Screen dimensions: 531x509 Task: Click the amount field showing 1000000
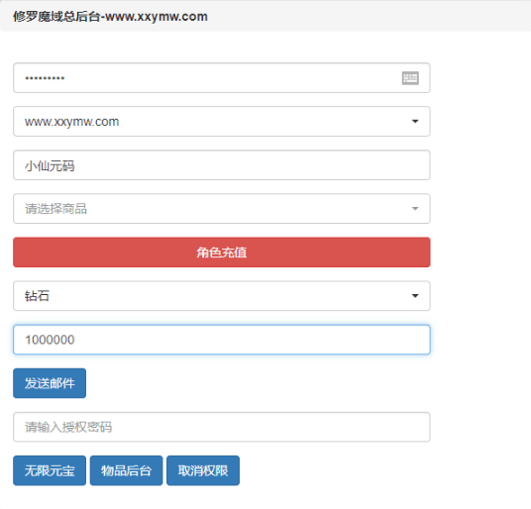tap(222, 340)
